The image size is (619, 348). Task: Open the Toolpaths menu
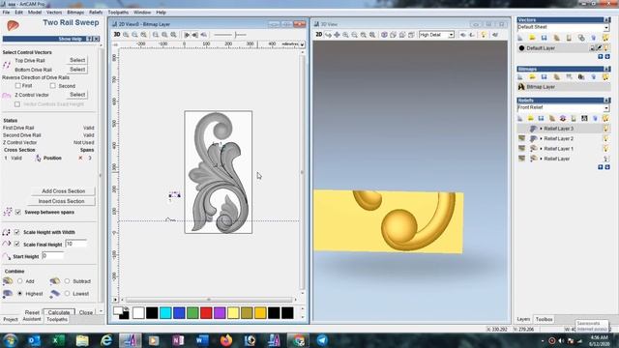(118, 13)
